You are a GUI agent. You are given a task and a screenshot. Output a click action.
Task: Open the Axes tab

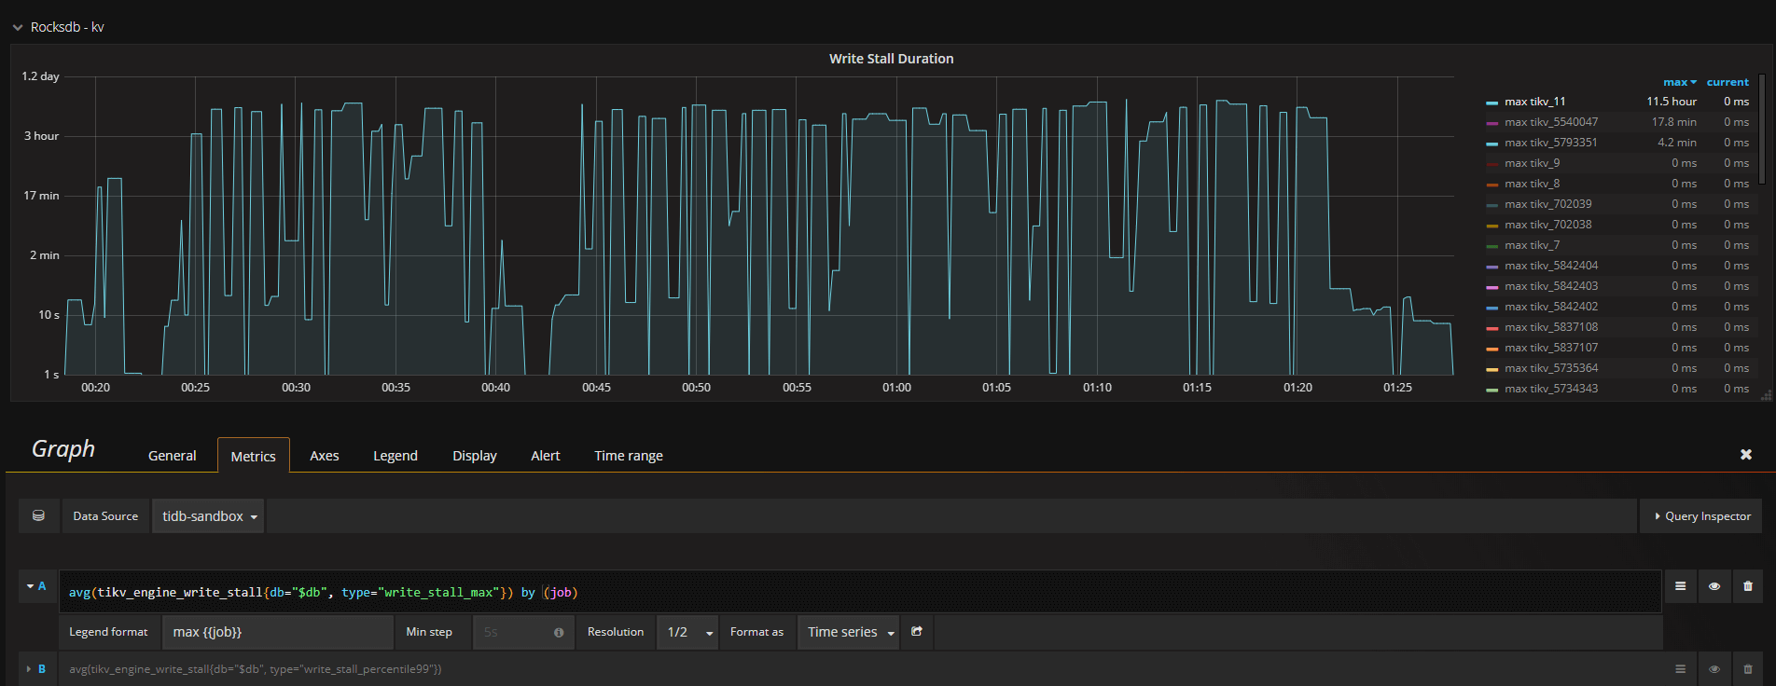point(325,456)
